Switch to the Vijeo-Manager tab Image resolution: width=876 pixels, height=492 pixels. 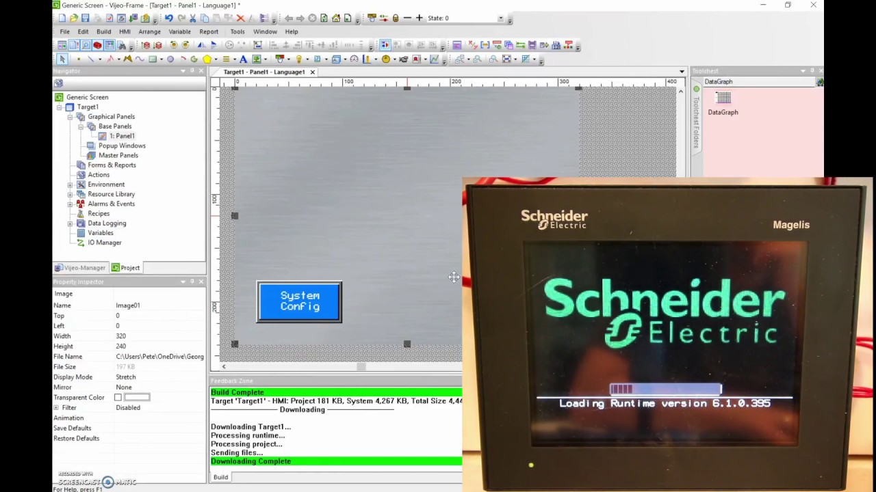(81, 268)
